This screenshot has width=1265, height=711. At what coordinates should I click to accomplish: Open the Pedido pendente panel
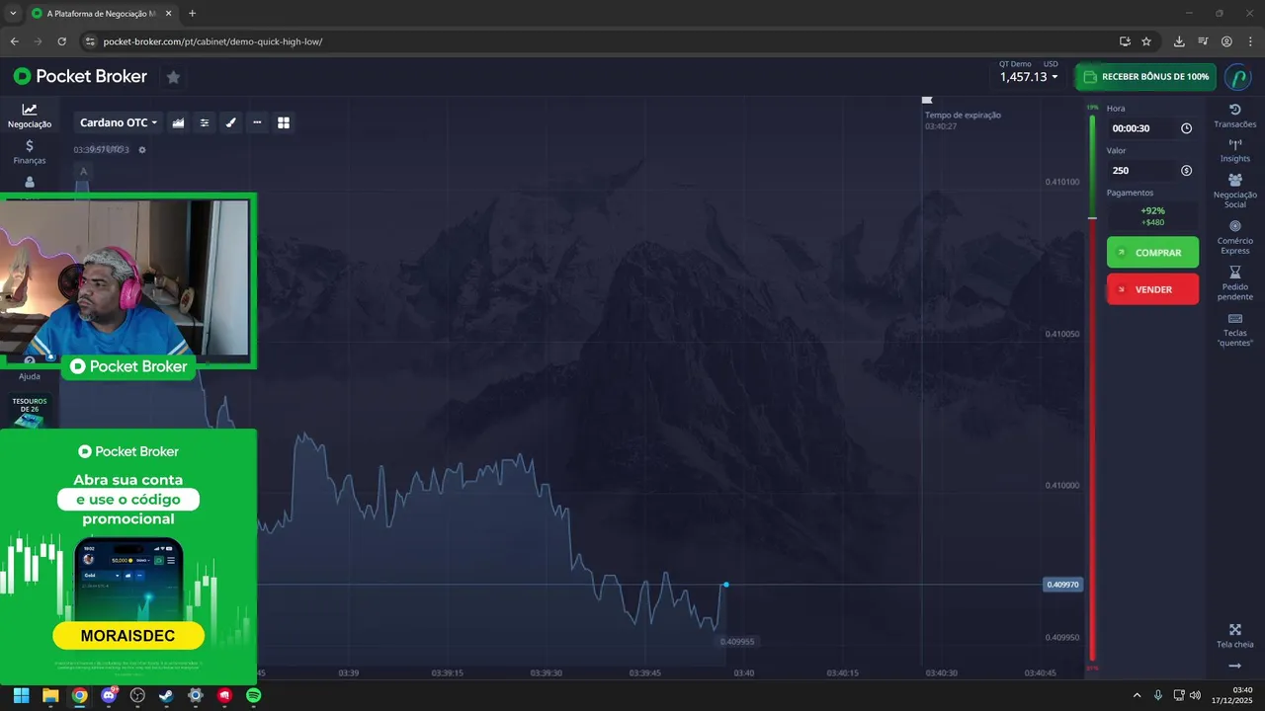pyautogui.click(x=1235, y=283)
